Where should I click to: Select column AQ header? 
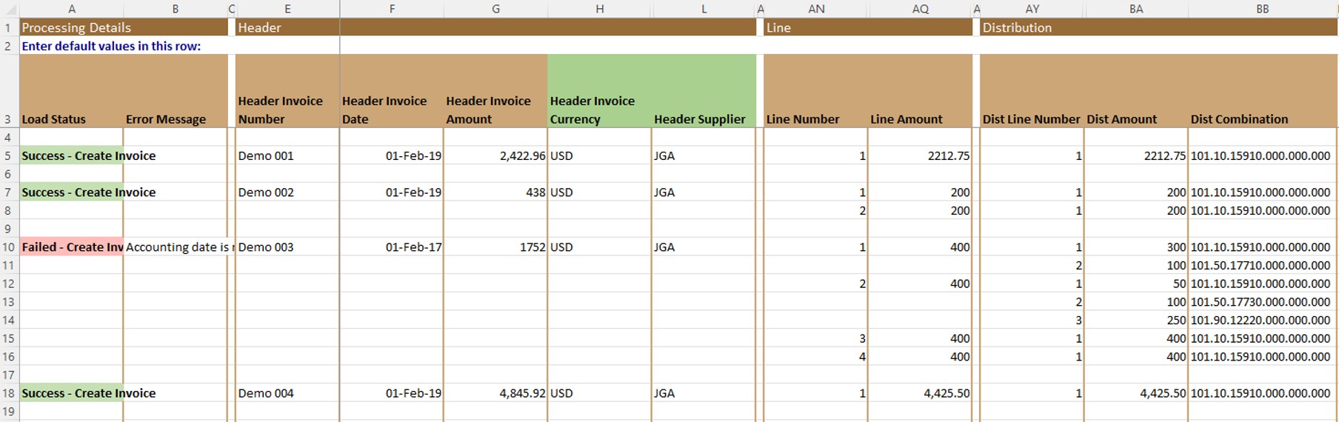[x=921, y=9]
